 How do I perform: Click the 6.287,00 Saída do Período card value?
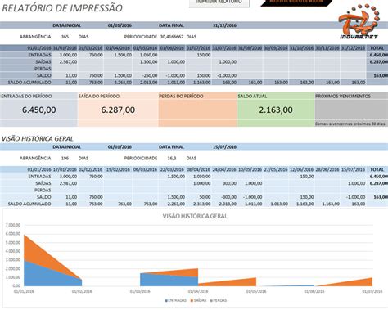coord(118,110)
